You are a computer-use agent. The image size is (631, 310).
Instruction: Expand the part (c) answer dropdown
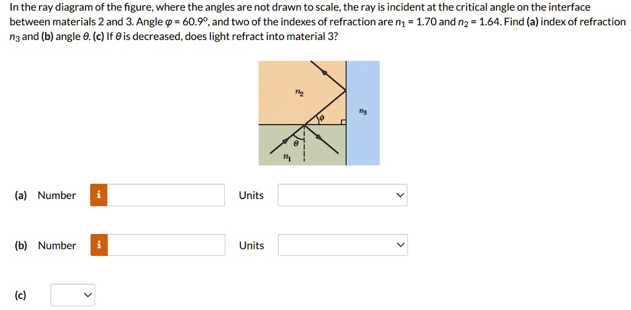pyautogui.click(x=73, y=295)
